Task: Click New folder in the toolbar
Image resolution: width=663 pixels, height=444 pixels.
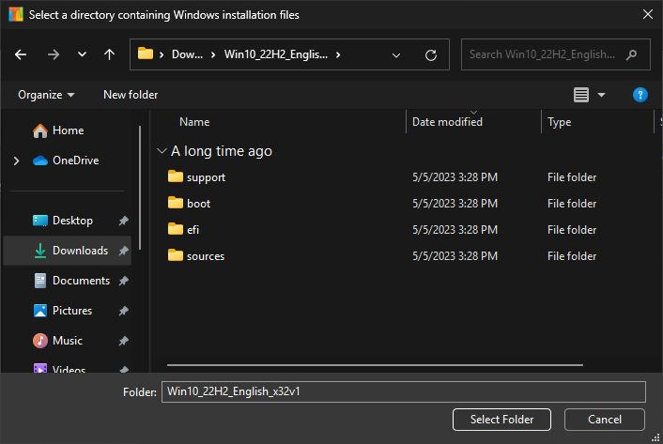Action: (131, 95)
